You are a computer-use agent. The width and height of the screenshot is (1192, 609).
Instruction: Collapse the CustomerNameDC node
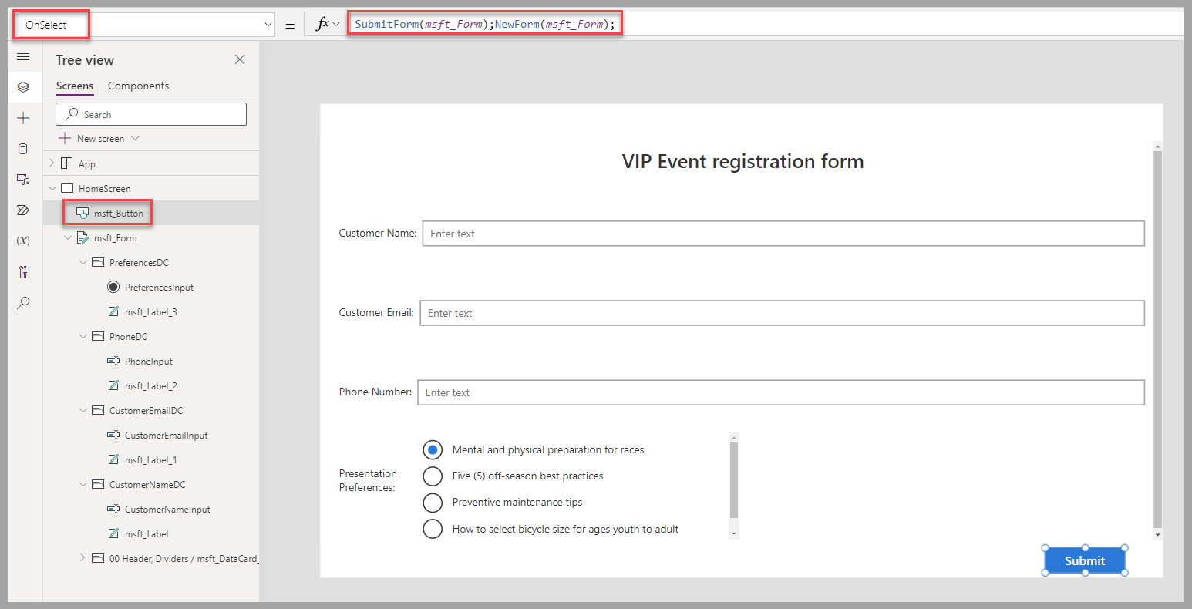(83, 484)
